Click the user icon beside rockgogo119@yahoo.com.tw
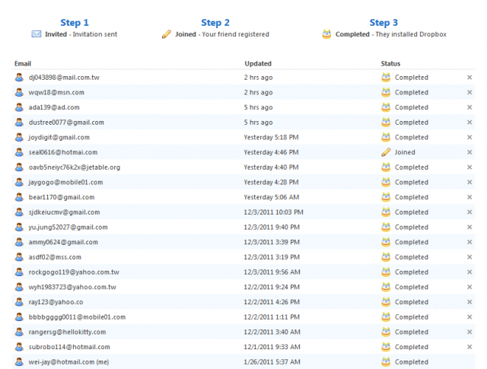The image size is (487, 369). click(x=19, y=272)
